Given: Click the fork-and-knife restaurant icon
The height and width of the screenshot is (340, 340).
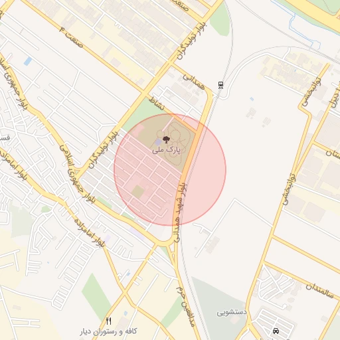Looking at the screenshot, I should click(x=108, y=321).
